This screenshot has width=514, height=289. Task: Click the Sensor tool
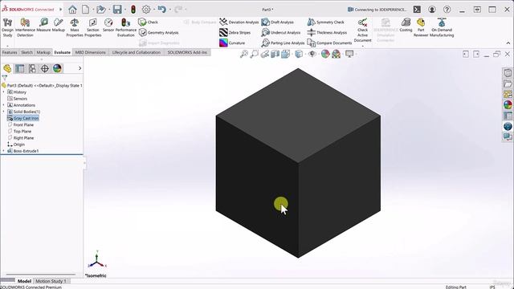[x=108, y=25]
